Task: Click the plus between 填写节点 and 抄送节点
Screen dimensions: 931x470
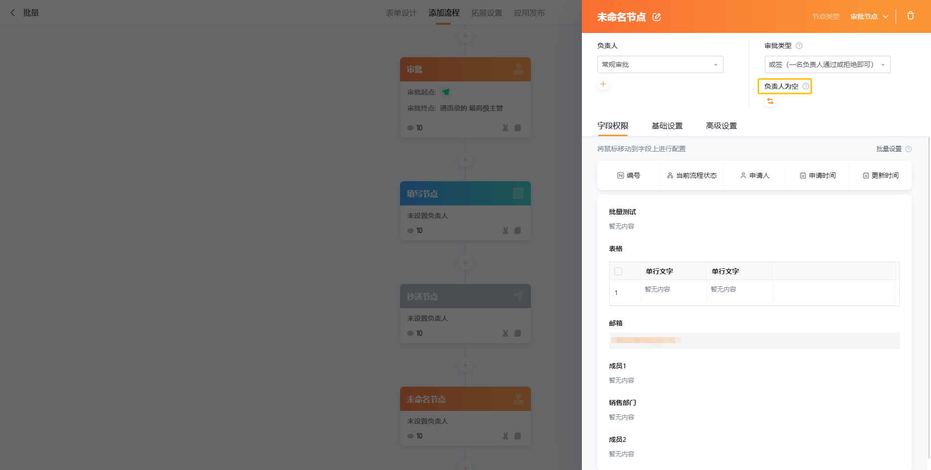Action: tap(465, 263)
